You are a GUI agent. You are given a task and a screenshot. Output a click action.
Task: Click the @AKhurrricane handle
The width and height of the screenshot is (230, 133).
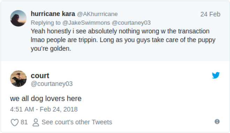coord(97,14)
